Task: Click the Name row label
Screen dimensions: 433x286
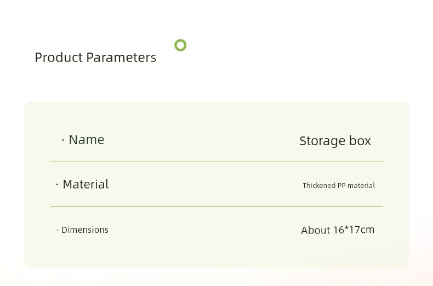Action: coord(87,140)
